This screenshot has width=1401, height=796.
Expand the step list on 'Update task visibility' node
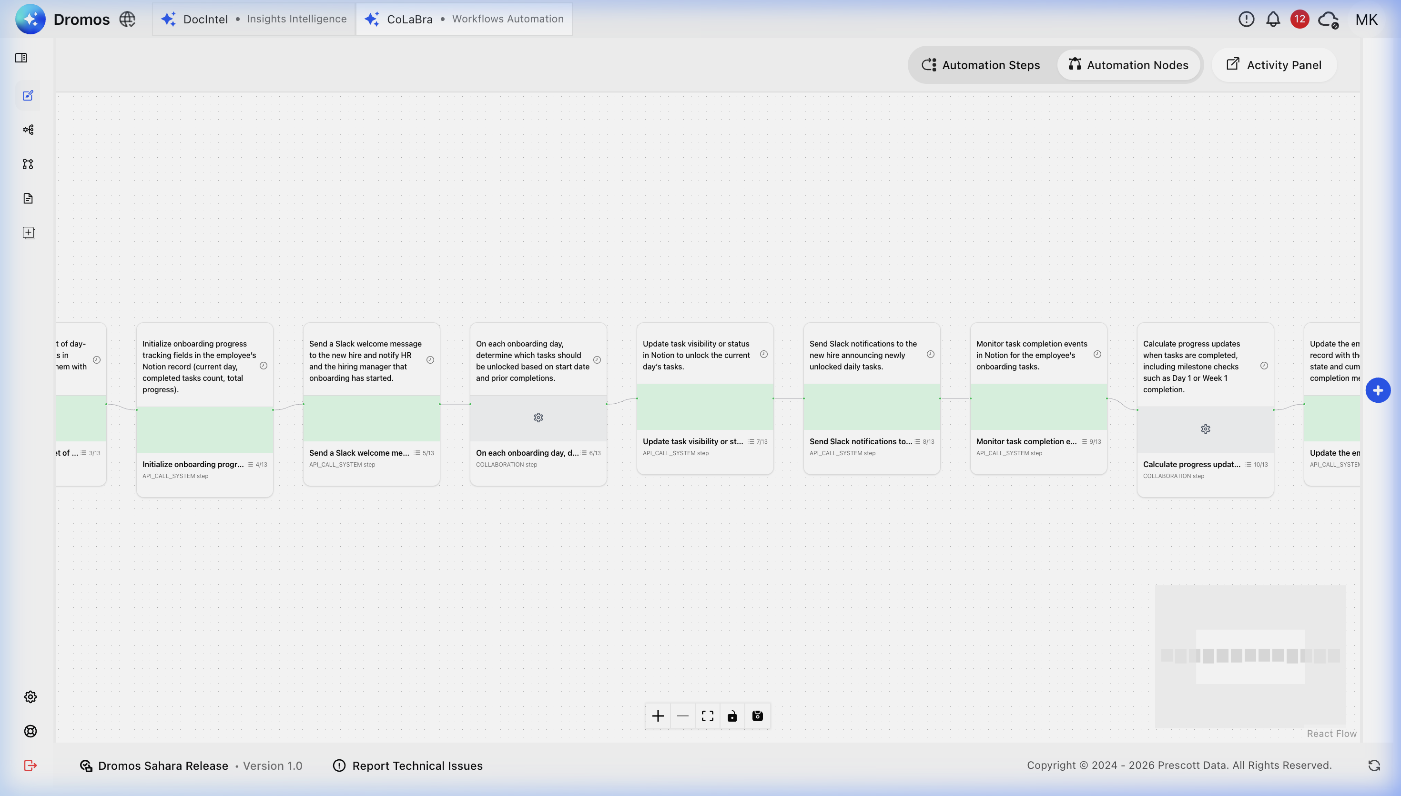click(x=752, y=441)
